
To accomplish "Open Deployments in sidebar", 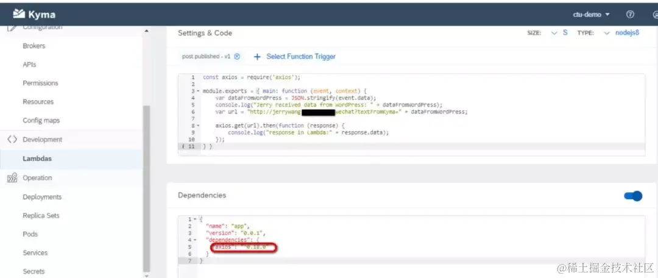I will point(42,197).
